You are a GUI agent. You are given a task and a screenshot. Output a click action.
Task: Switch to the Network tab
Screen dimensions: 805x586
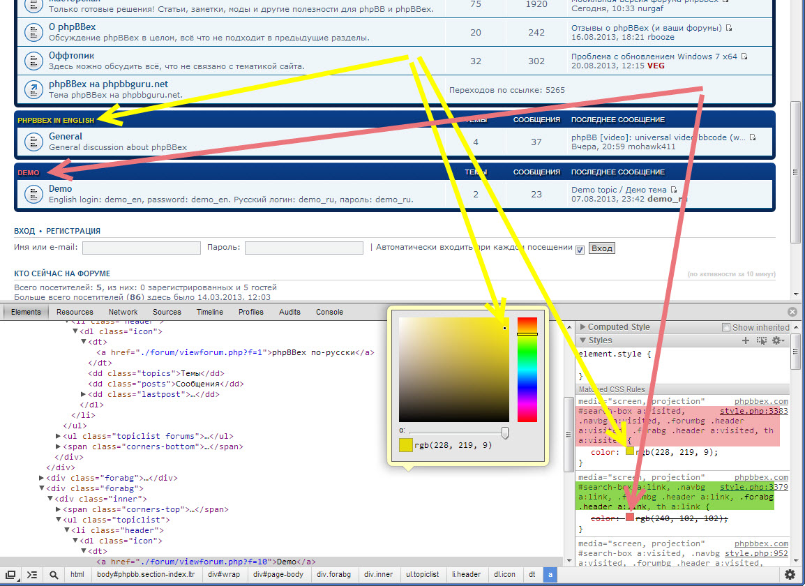123,312
